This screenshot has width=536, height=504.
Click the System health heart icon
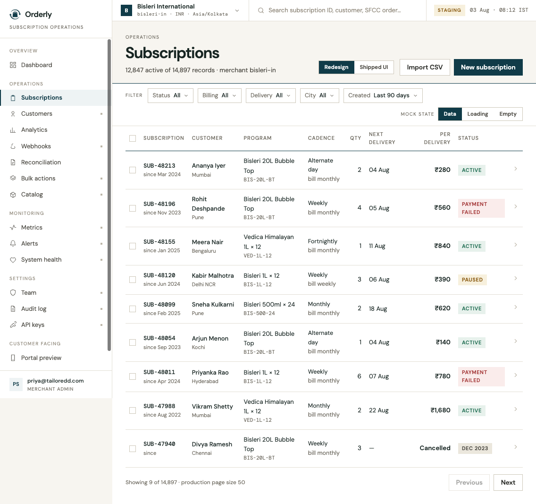pyautogui.click(x=13, y=260)
